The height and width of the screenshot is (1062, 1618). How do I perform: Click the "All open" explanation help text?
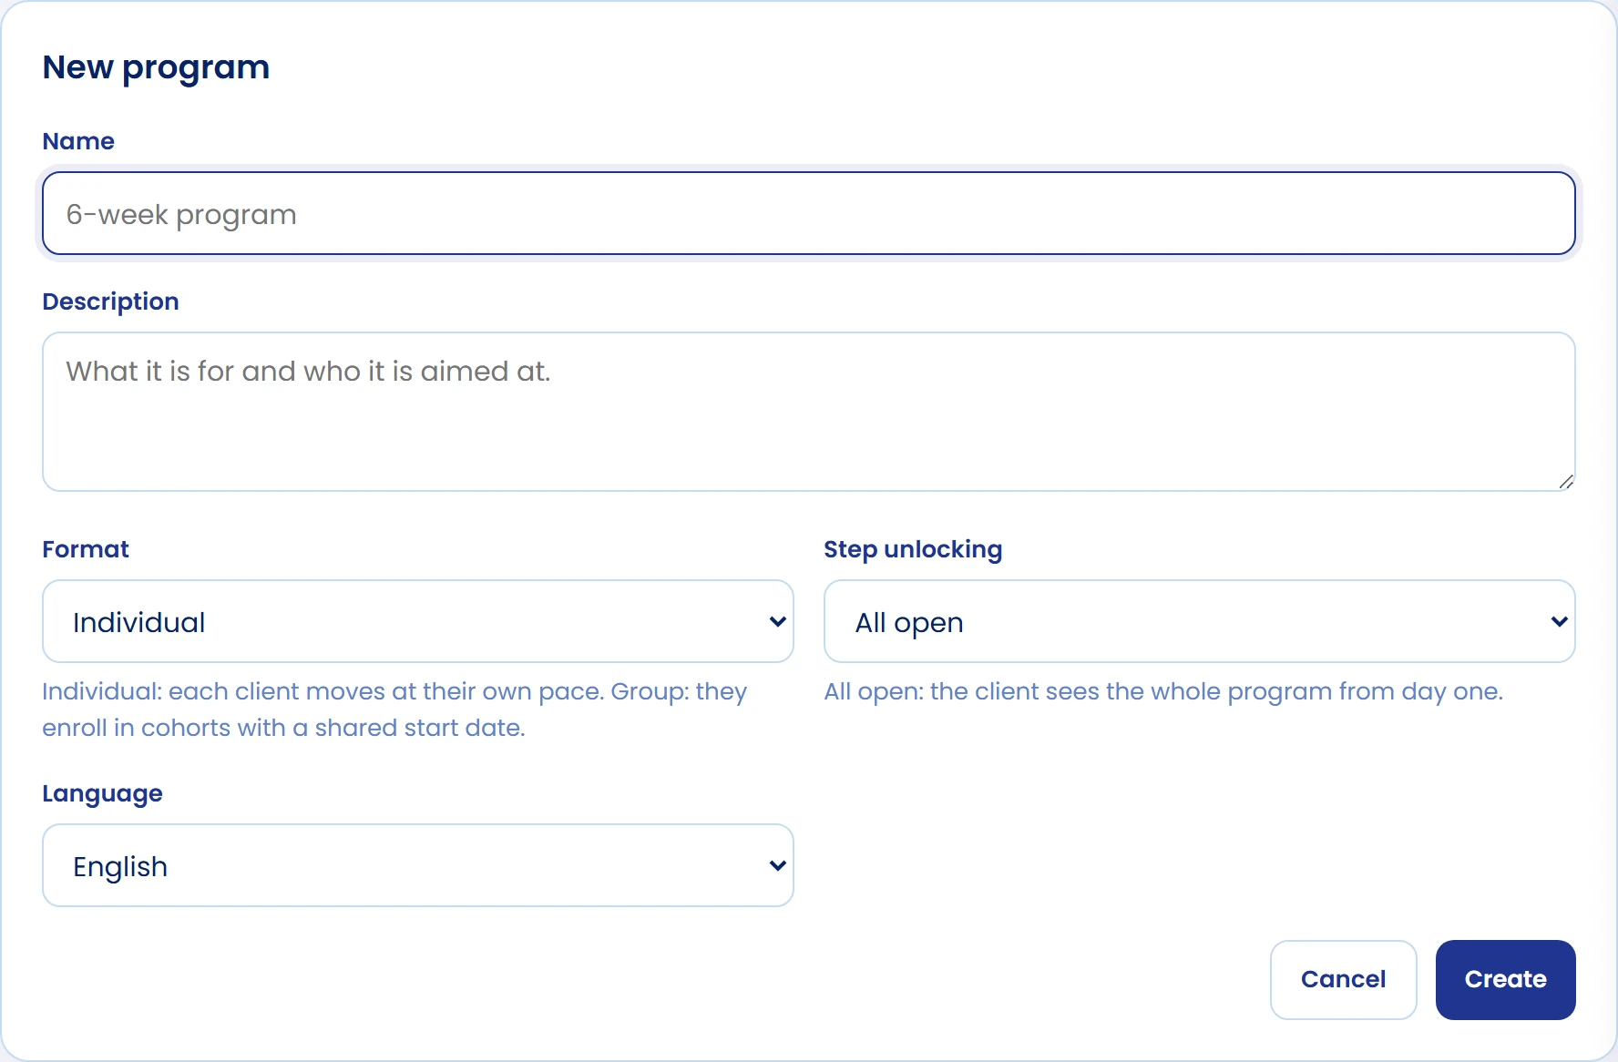1163,691
